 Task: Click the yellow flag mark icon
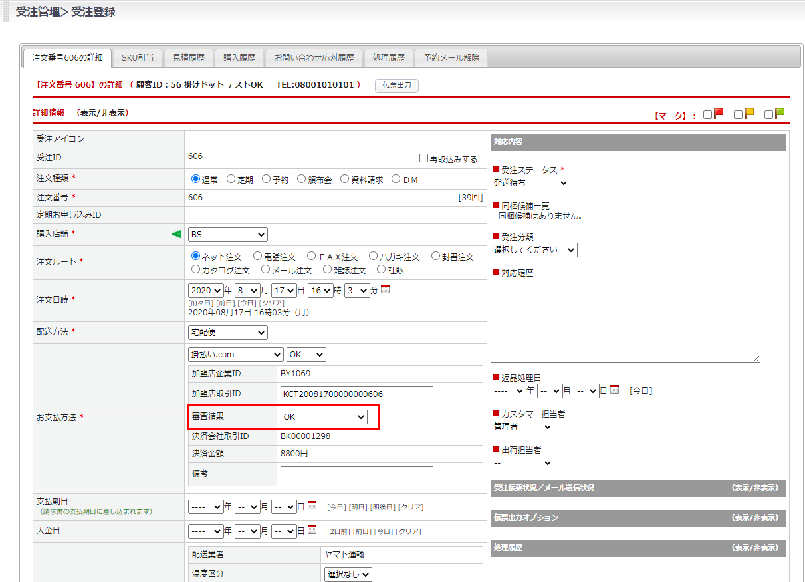[749, 114]
